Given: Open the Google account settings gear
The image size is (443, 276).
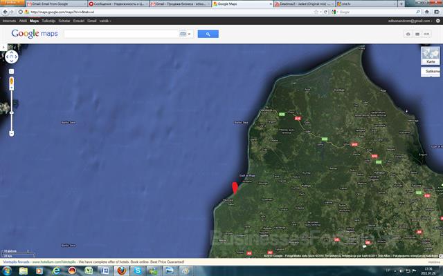Looking at the screenshot, I should pyautogui.click(x=436, y=21).
